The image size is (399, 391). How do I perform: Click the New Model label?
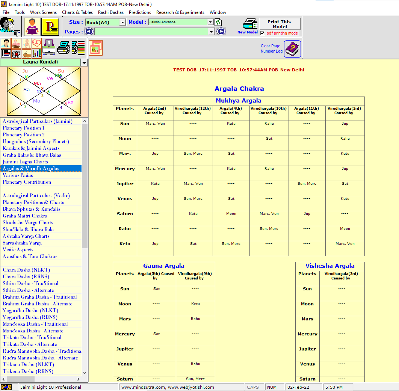pos(247,32)
